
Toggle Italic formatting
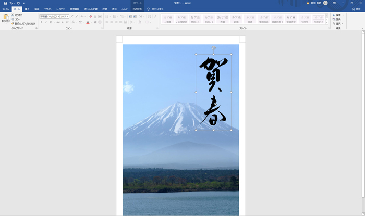(x=46, y=22)
